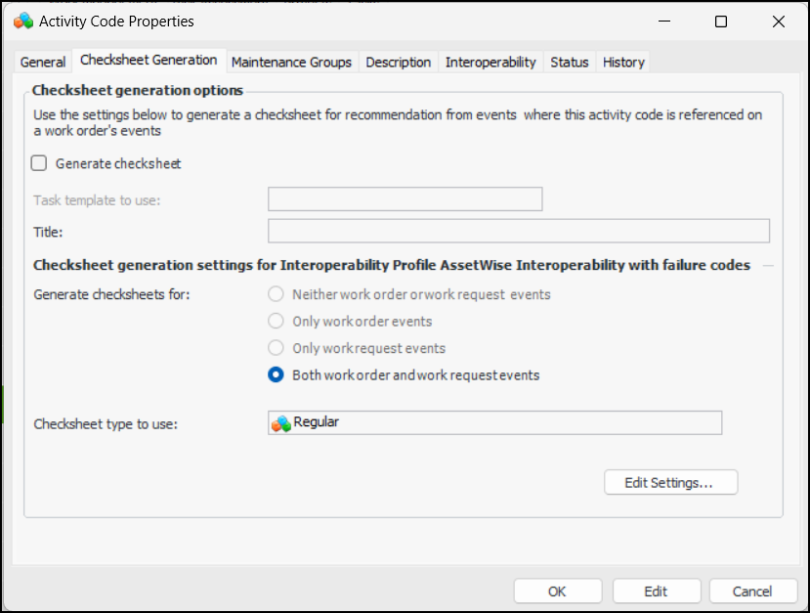Pick Both work order and work request events
Viewport: 810px width, 613px height.
pyautogui.click(x=277, y=374)
